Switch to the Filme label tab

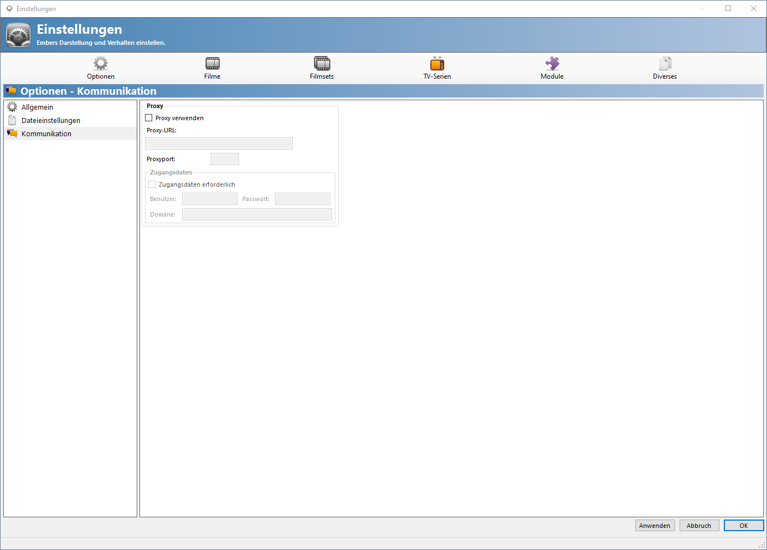213,76
